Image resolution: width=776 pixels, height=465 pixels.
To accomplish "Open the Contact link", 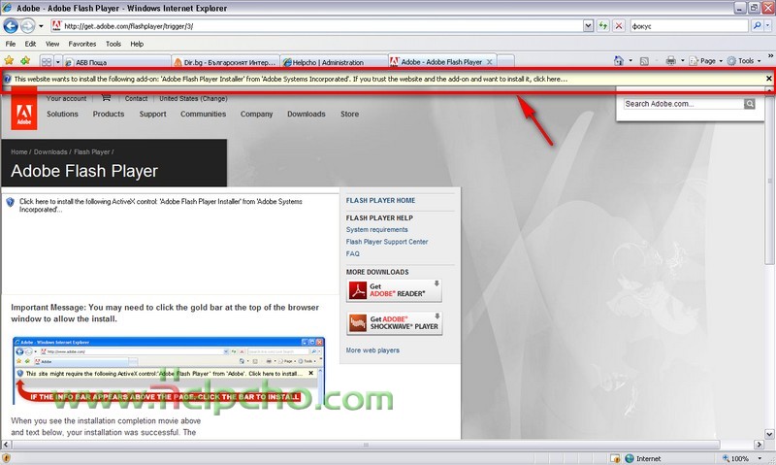I will 136,99.
